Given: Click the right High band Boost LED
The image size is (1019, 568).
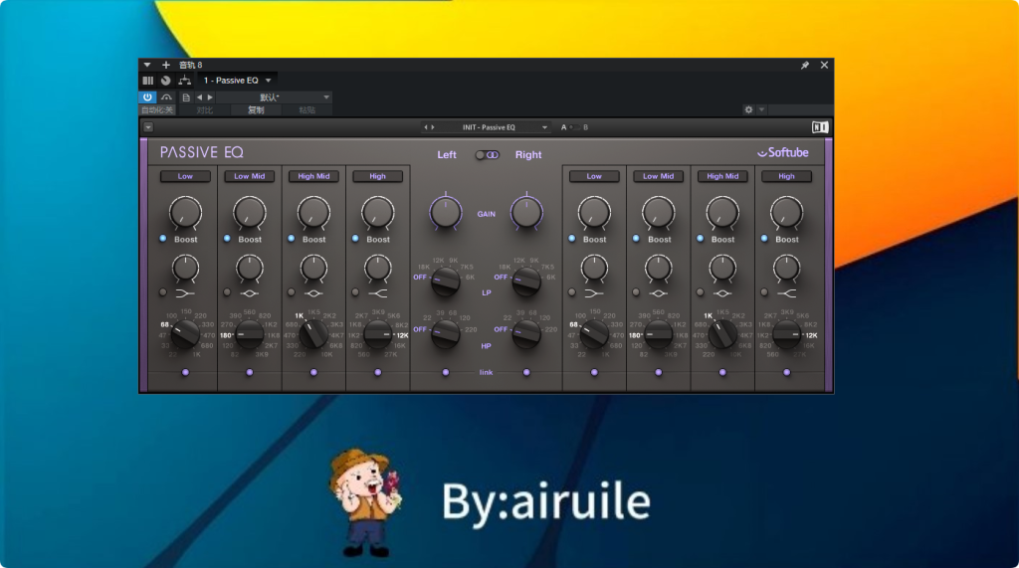Looking at the screenshot, I should coord(764,239).
